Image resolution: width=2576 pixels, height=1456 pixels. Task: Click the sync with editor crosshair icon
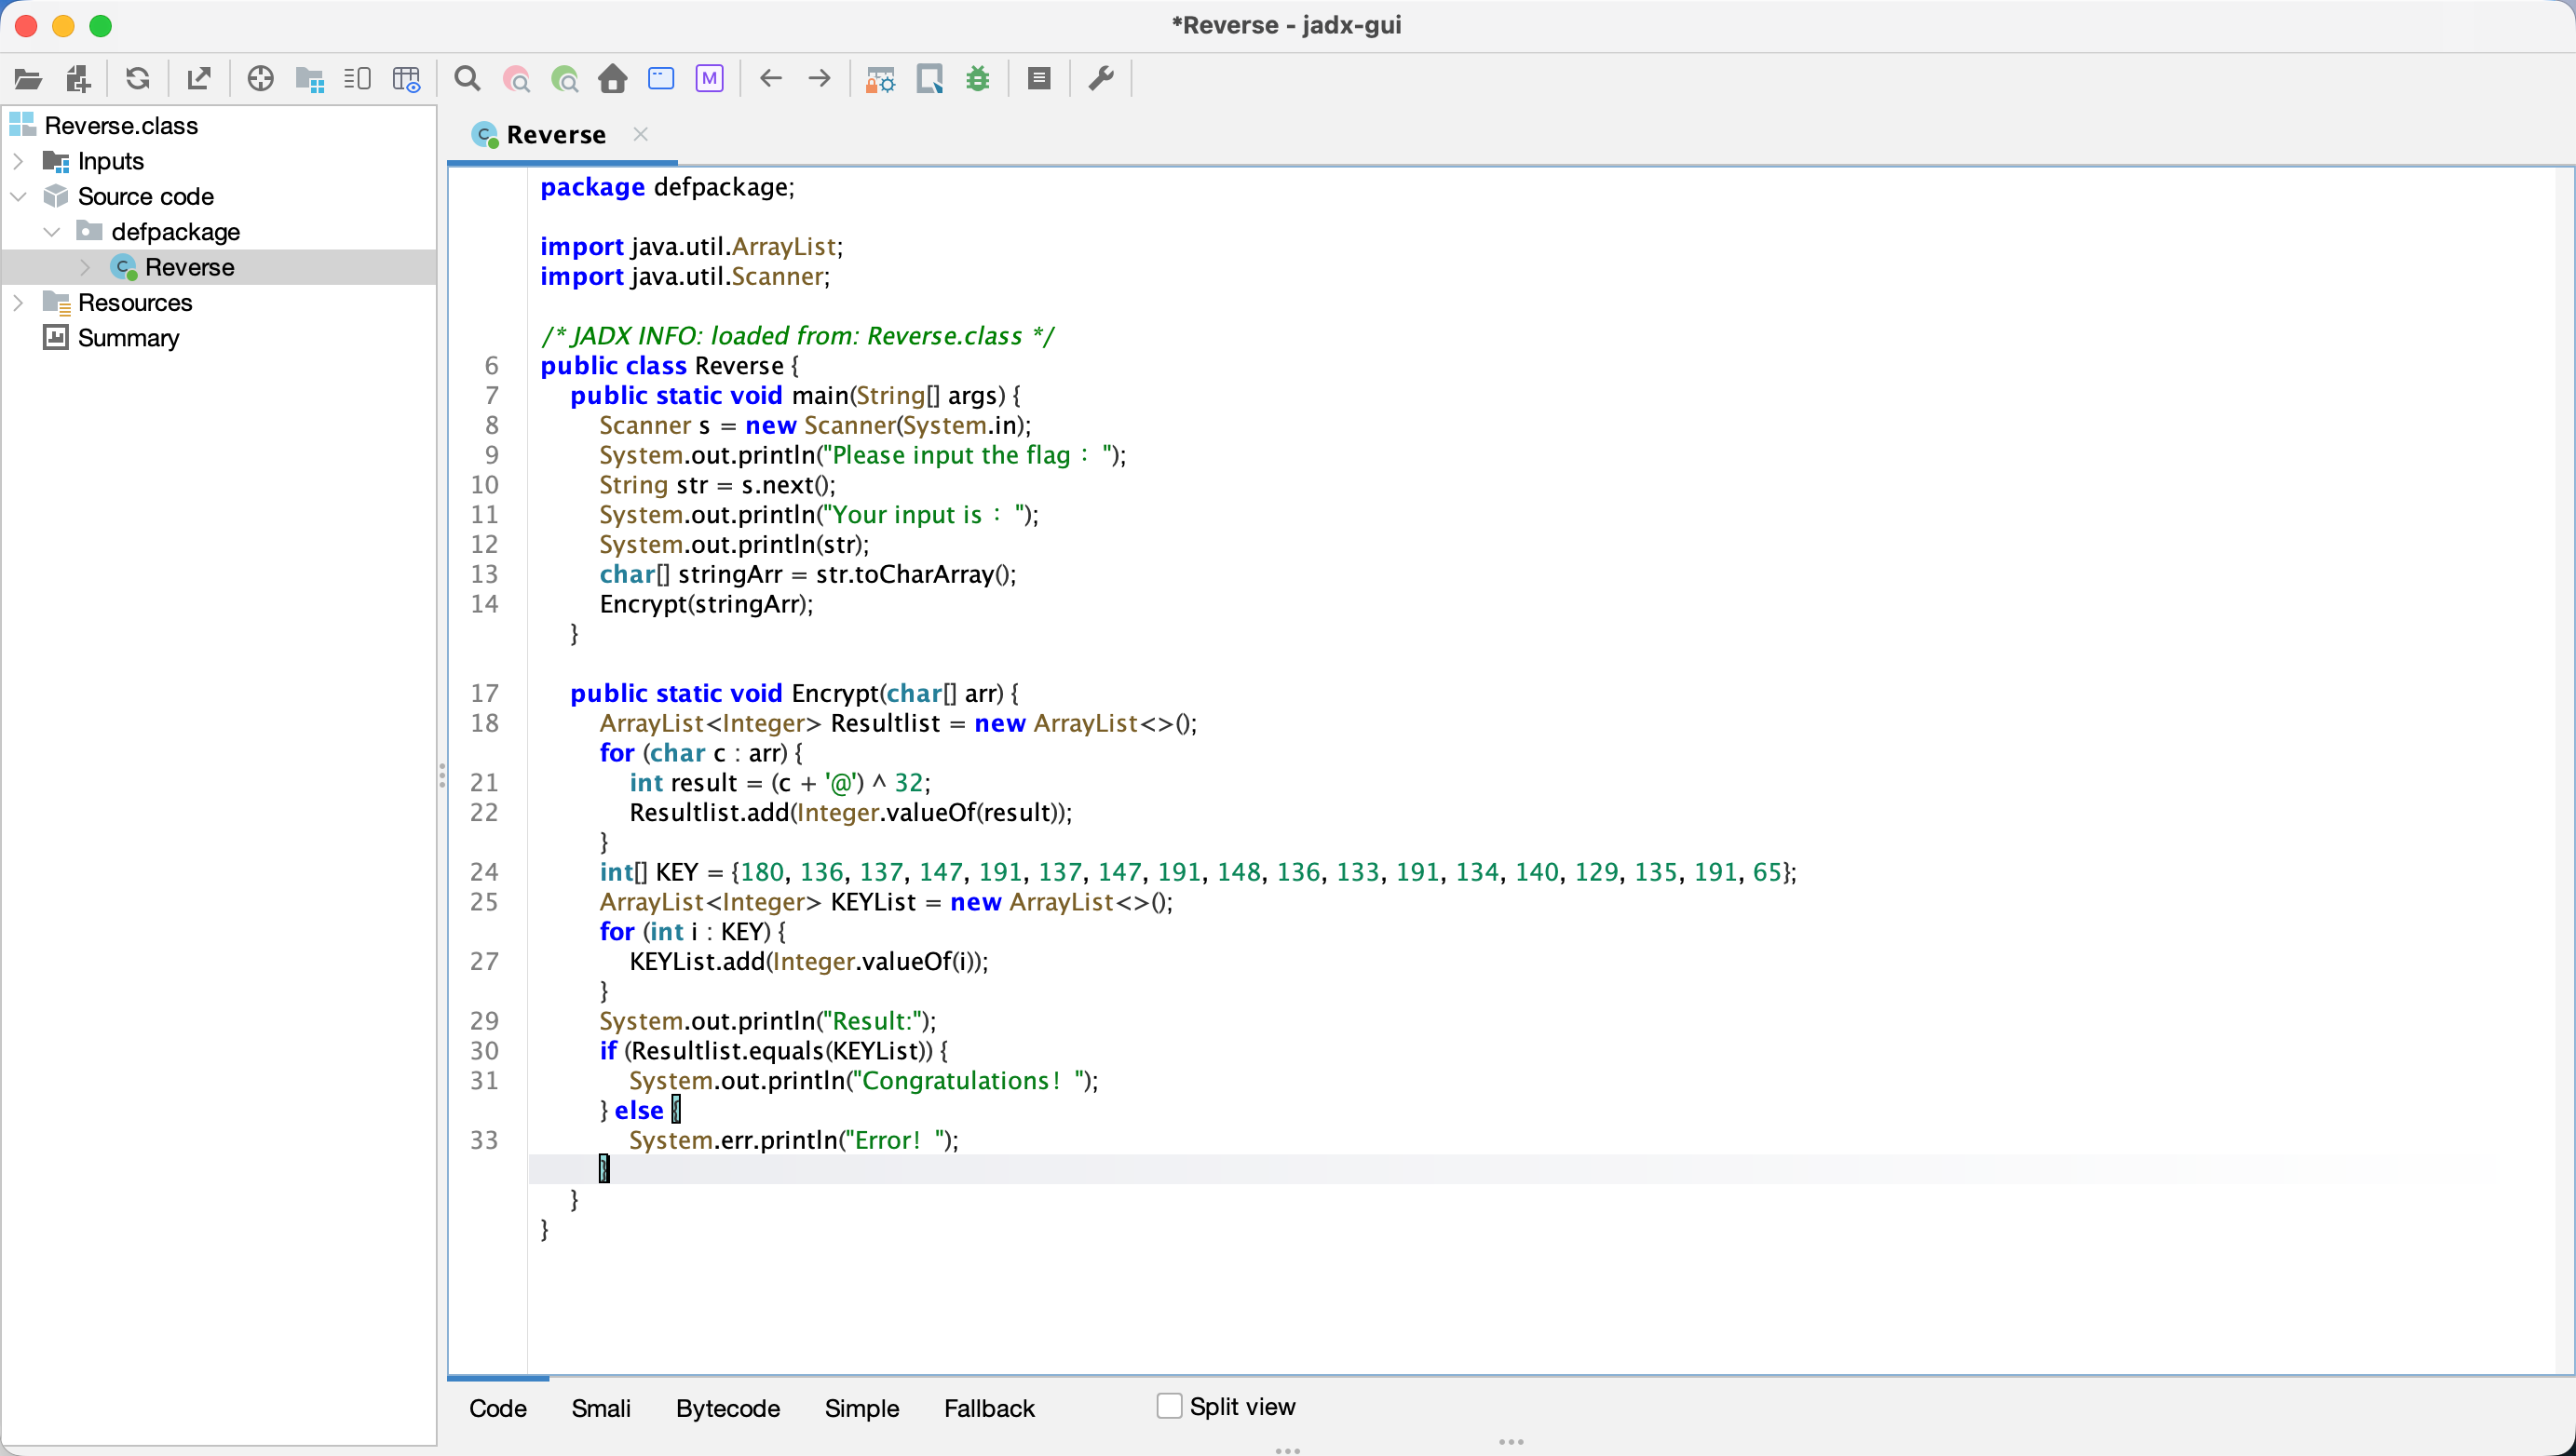point(260,79)
